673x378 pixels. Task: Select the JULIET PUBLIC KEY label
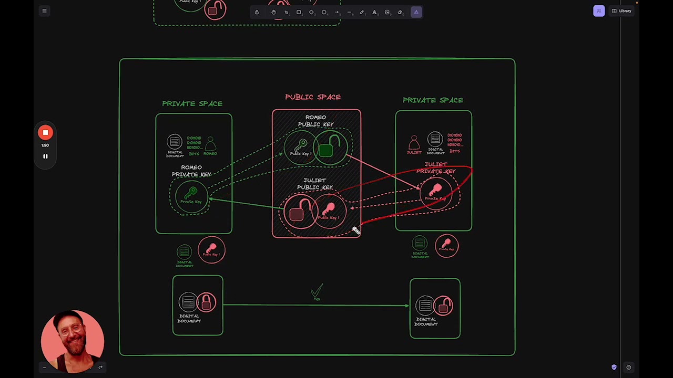(315, 184)
